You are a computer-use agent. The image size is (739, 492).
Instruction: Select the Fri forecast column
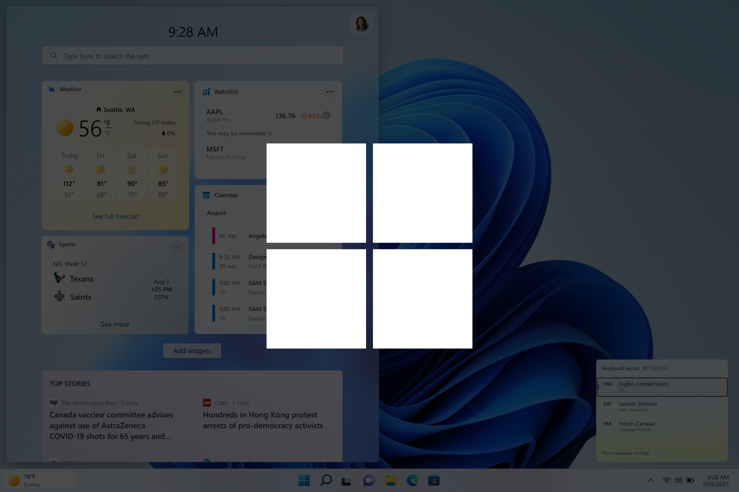pos(100,175)
